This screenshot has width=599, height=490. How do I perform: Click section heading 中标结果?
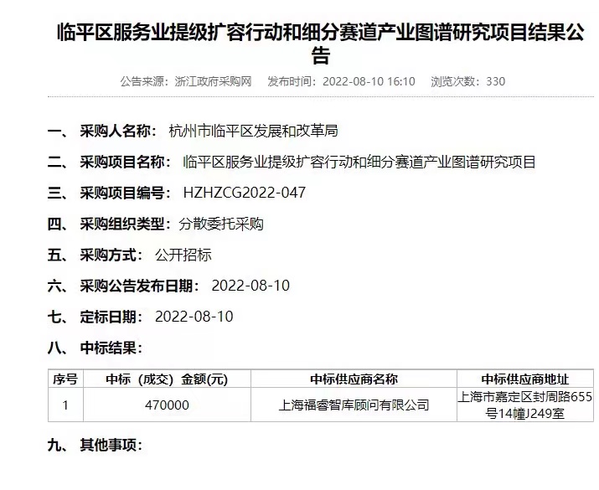tap(108, 348)
